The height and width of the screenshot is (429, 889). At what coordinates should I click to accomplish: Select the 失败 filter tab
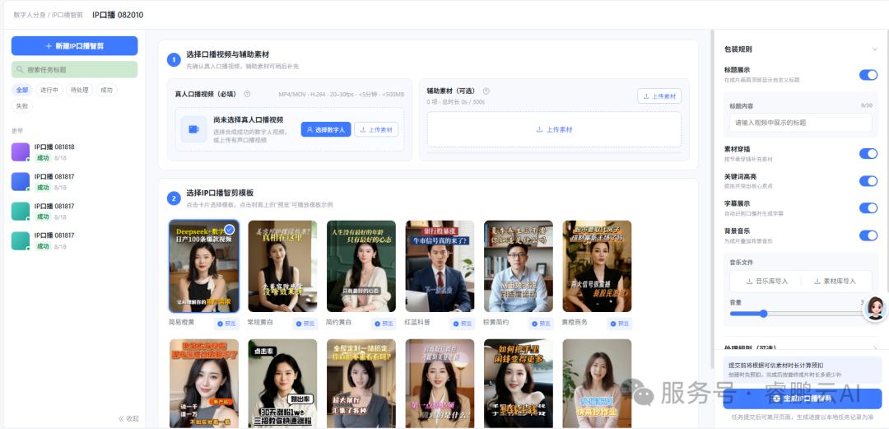22,105
